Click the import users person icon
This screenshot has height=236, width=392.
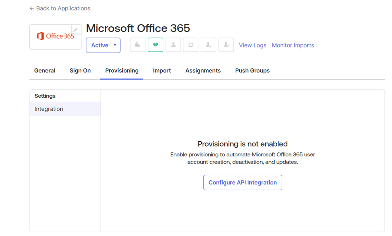point(173,45)
